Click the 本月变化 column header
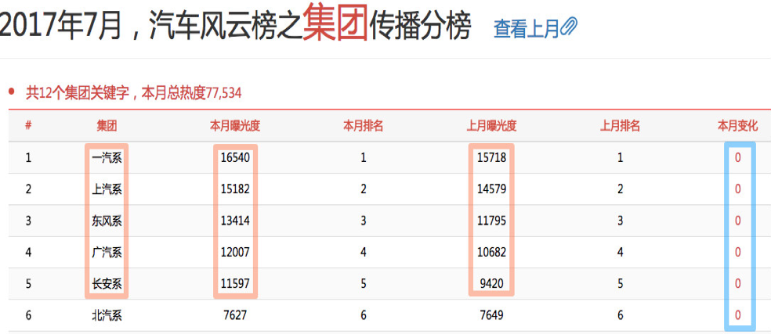Image resolution: width=771 pixels, height=334 pixels. pyautogui.click(x=737, y=126)
